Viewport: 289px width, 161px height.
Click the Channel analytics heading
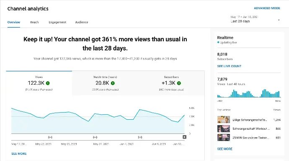coord(28,9)
